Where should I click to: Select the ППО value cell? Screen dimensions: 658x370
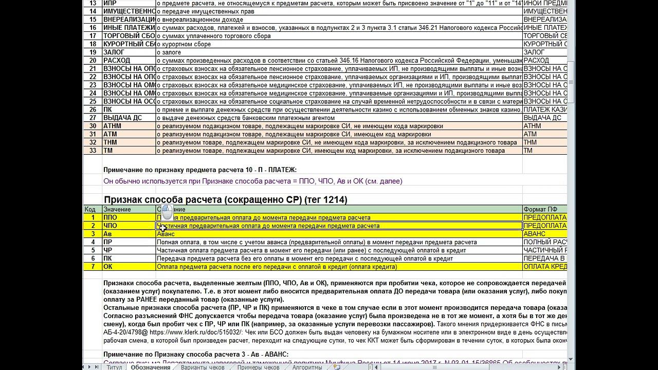(x=129, y=217)
